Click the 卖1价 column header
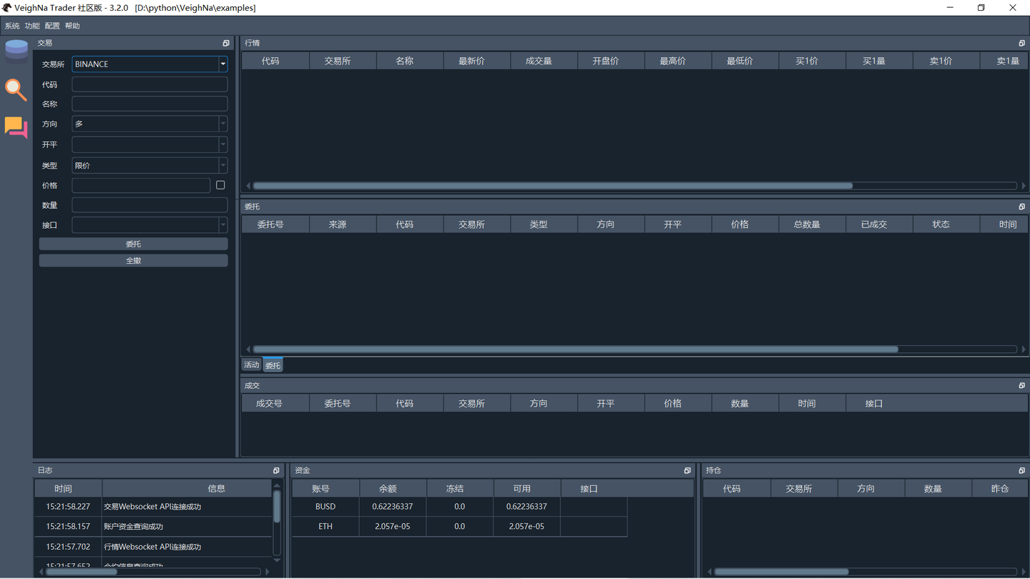The image size is (1030, 579). pos(941,61)
